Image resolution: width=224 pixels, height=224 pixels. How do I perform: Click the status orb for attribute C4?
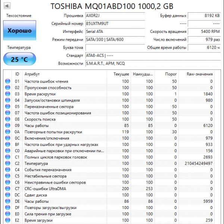(x=8, y=169)
